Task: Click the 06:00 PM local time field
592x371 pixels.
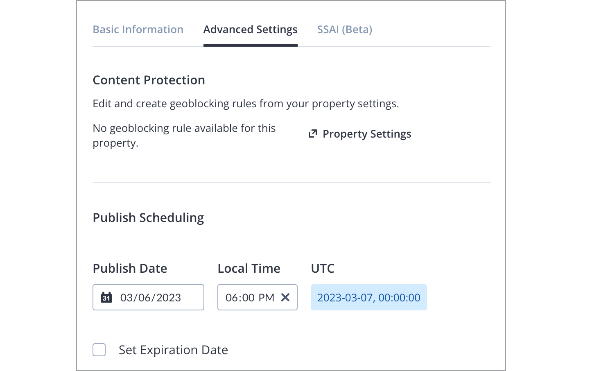Action: (x=250, y=298)
